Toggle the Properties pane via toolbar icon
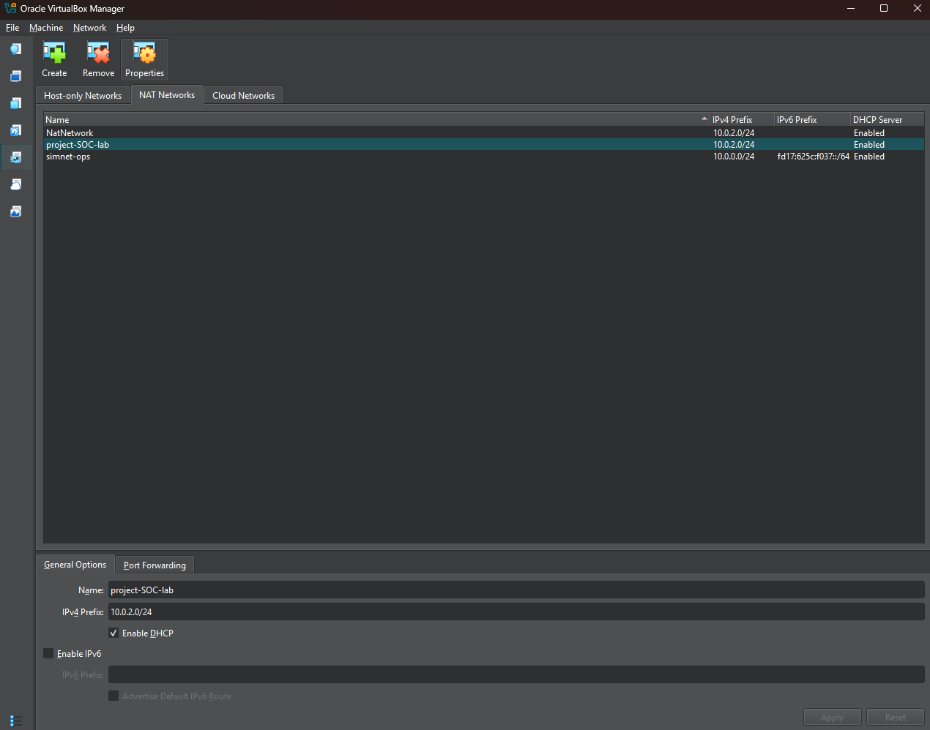Image resolution: width=930 pixels, height=730 pixels. (x=144, y=59)
